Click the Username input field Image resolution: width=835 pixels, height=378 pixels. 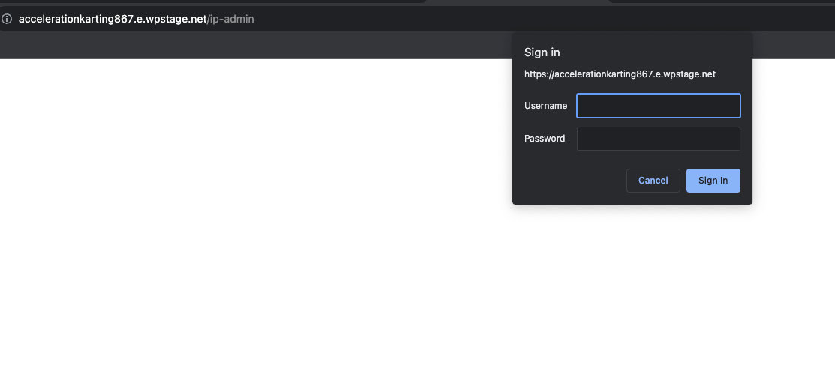tap(658, 106)
